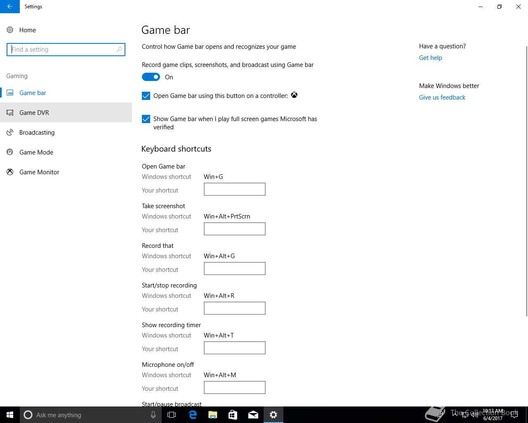The height and width of the screenshot is (423, 528).
Task: Select the Broadcasting sidebar icon
Action: pyautogui.click(x=10, y=132)
